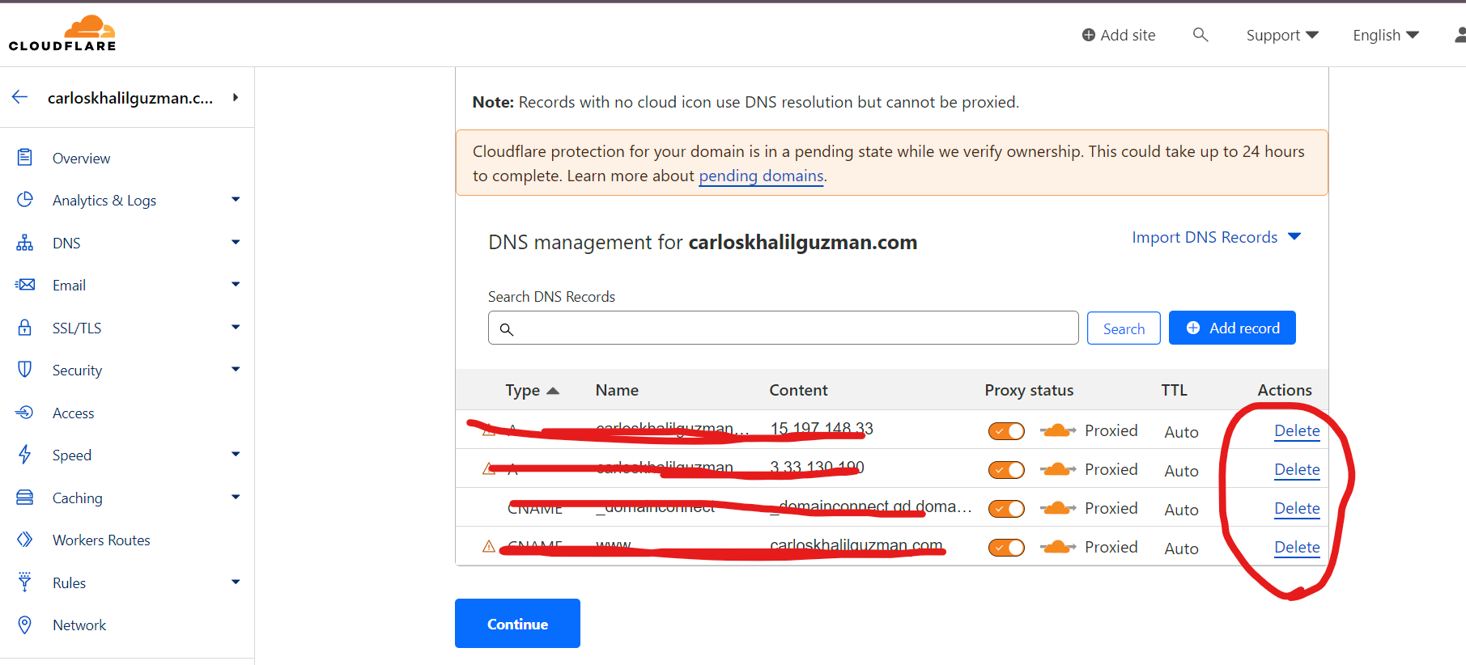1466x665 pixels.
Task: Click the Caching drive icon
Action: pos(25,497)
